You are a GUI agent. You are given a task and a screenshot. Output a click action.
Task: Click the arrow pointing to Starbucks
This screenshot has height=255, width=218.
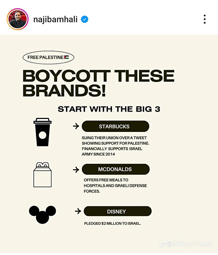[76, 126]
